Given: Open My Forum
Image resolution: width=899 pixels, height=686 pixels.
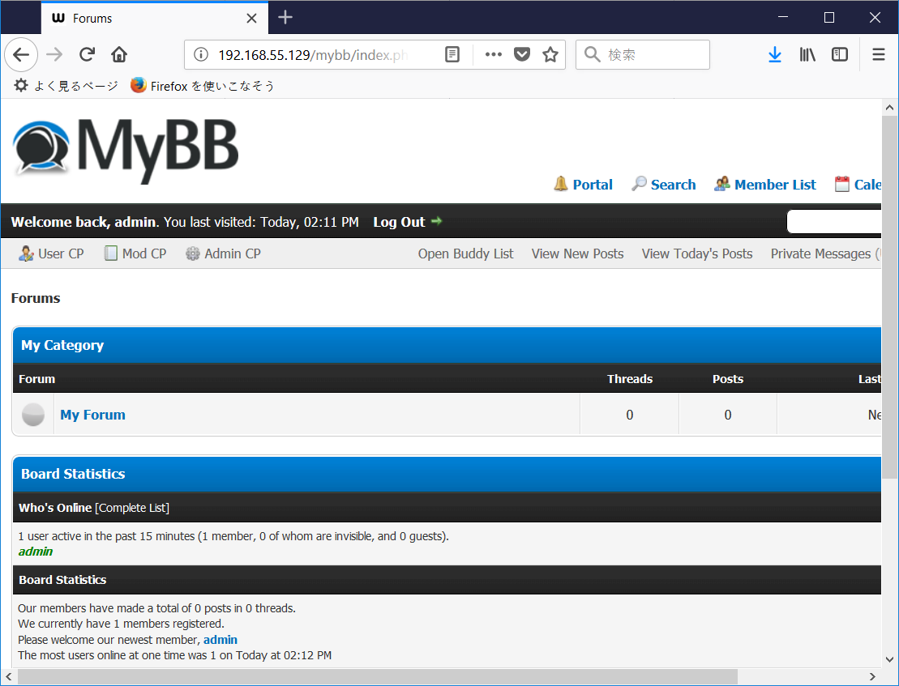Looking at the screenshot, I should tap(93, 415).
